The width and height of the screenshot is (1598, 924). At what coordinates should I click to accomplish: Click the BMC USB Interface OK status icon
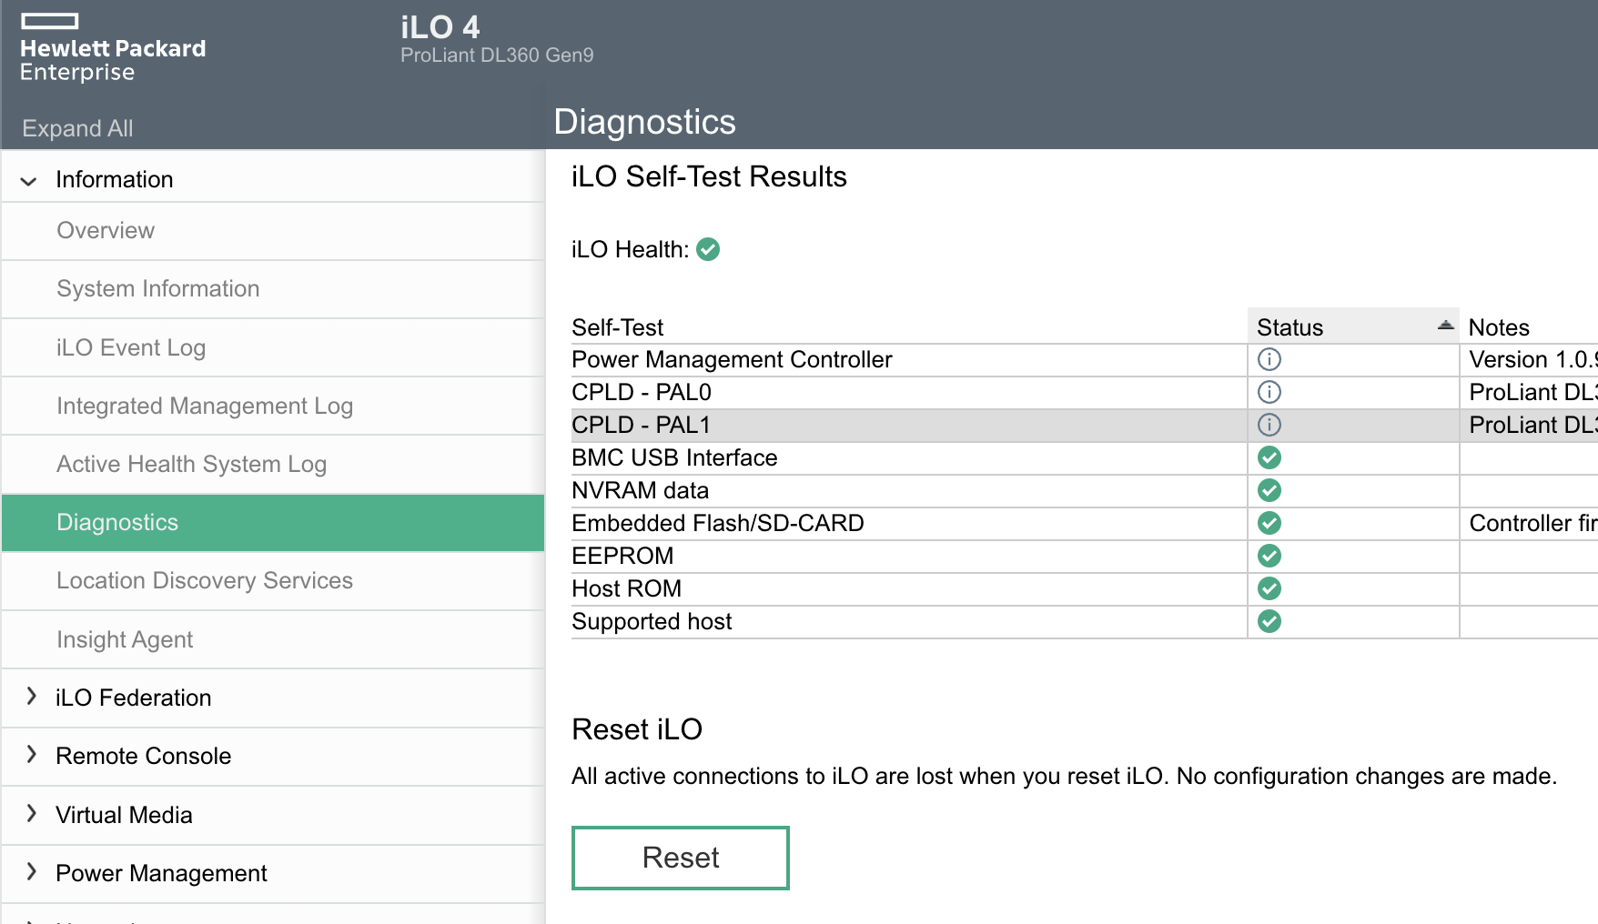[1269, 457]
